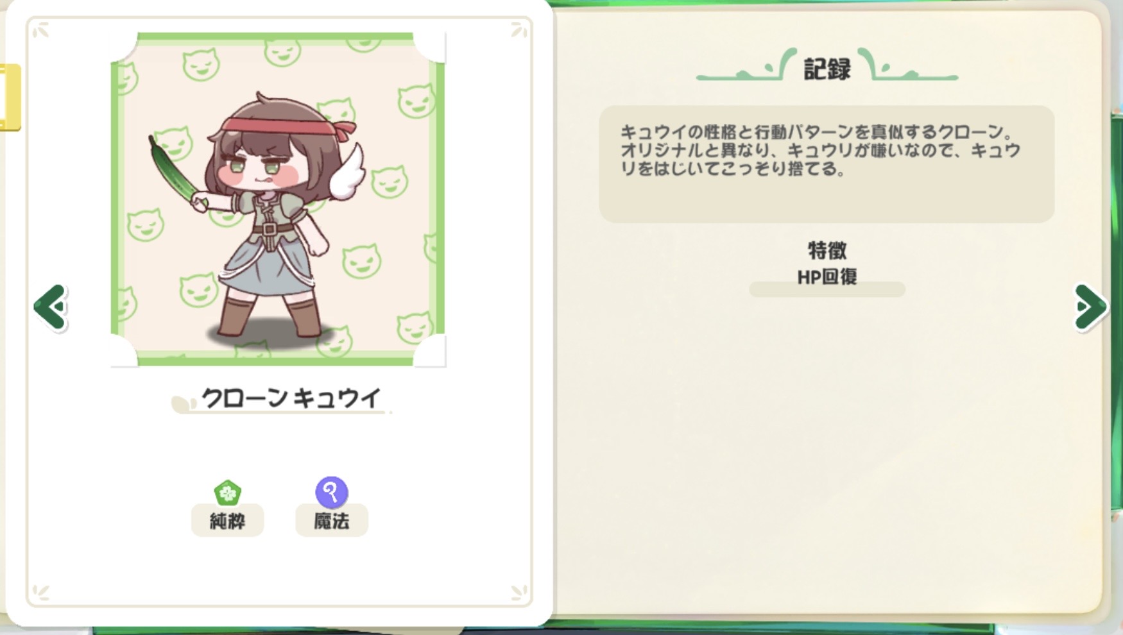1123x635 pixels.
Task: Select the 純粋 attribute label
Action: (x=227, y=521)
